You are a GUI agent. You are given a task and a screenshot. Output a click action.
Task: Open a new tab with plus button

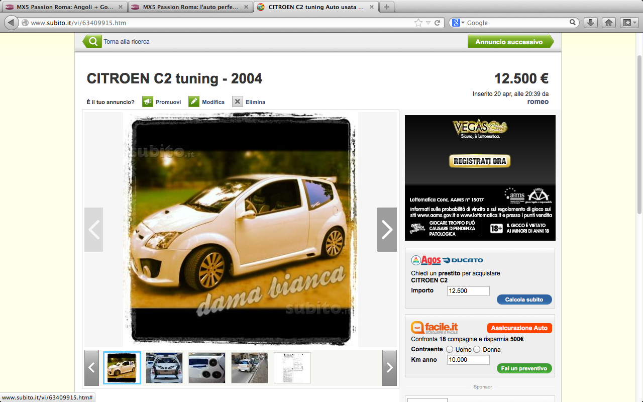386,7
